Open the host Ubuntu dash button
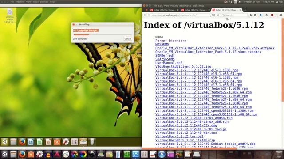The height and width of the screenshot is (159, 284). (x=5, y=154)
